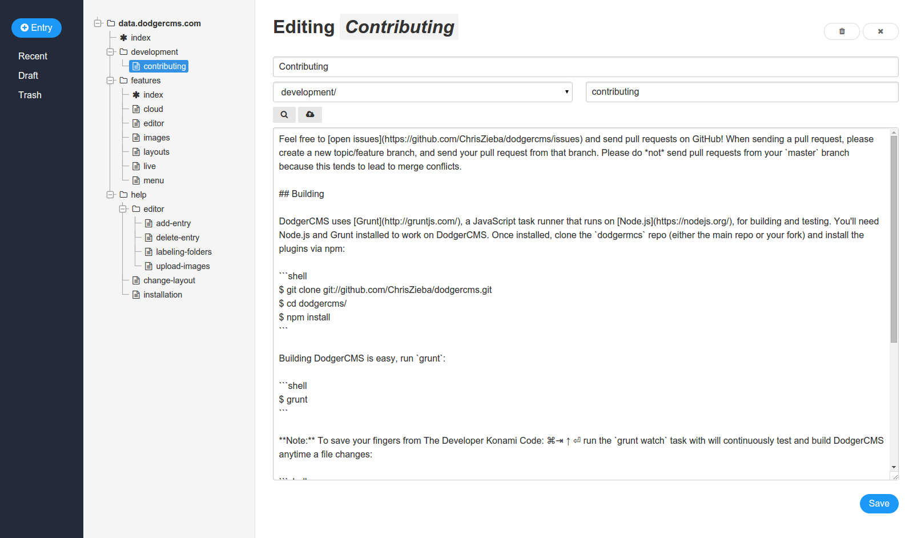Click the magnifier preview icon button
This screenshot has height=538, width=917.
284,115
